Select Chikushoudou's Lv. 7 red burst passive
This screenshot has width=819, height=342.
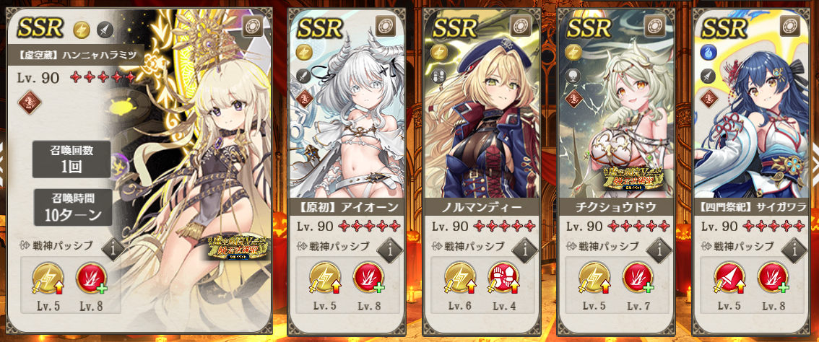[638, 277]
